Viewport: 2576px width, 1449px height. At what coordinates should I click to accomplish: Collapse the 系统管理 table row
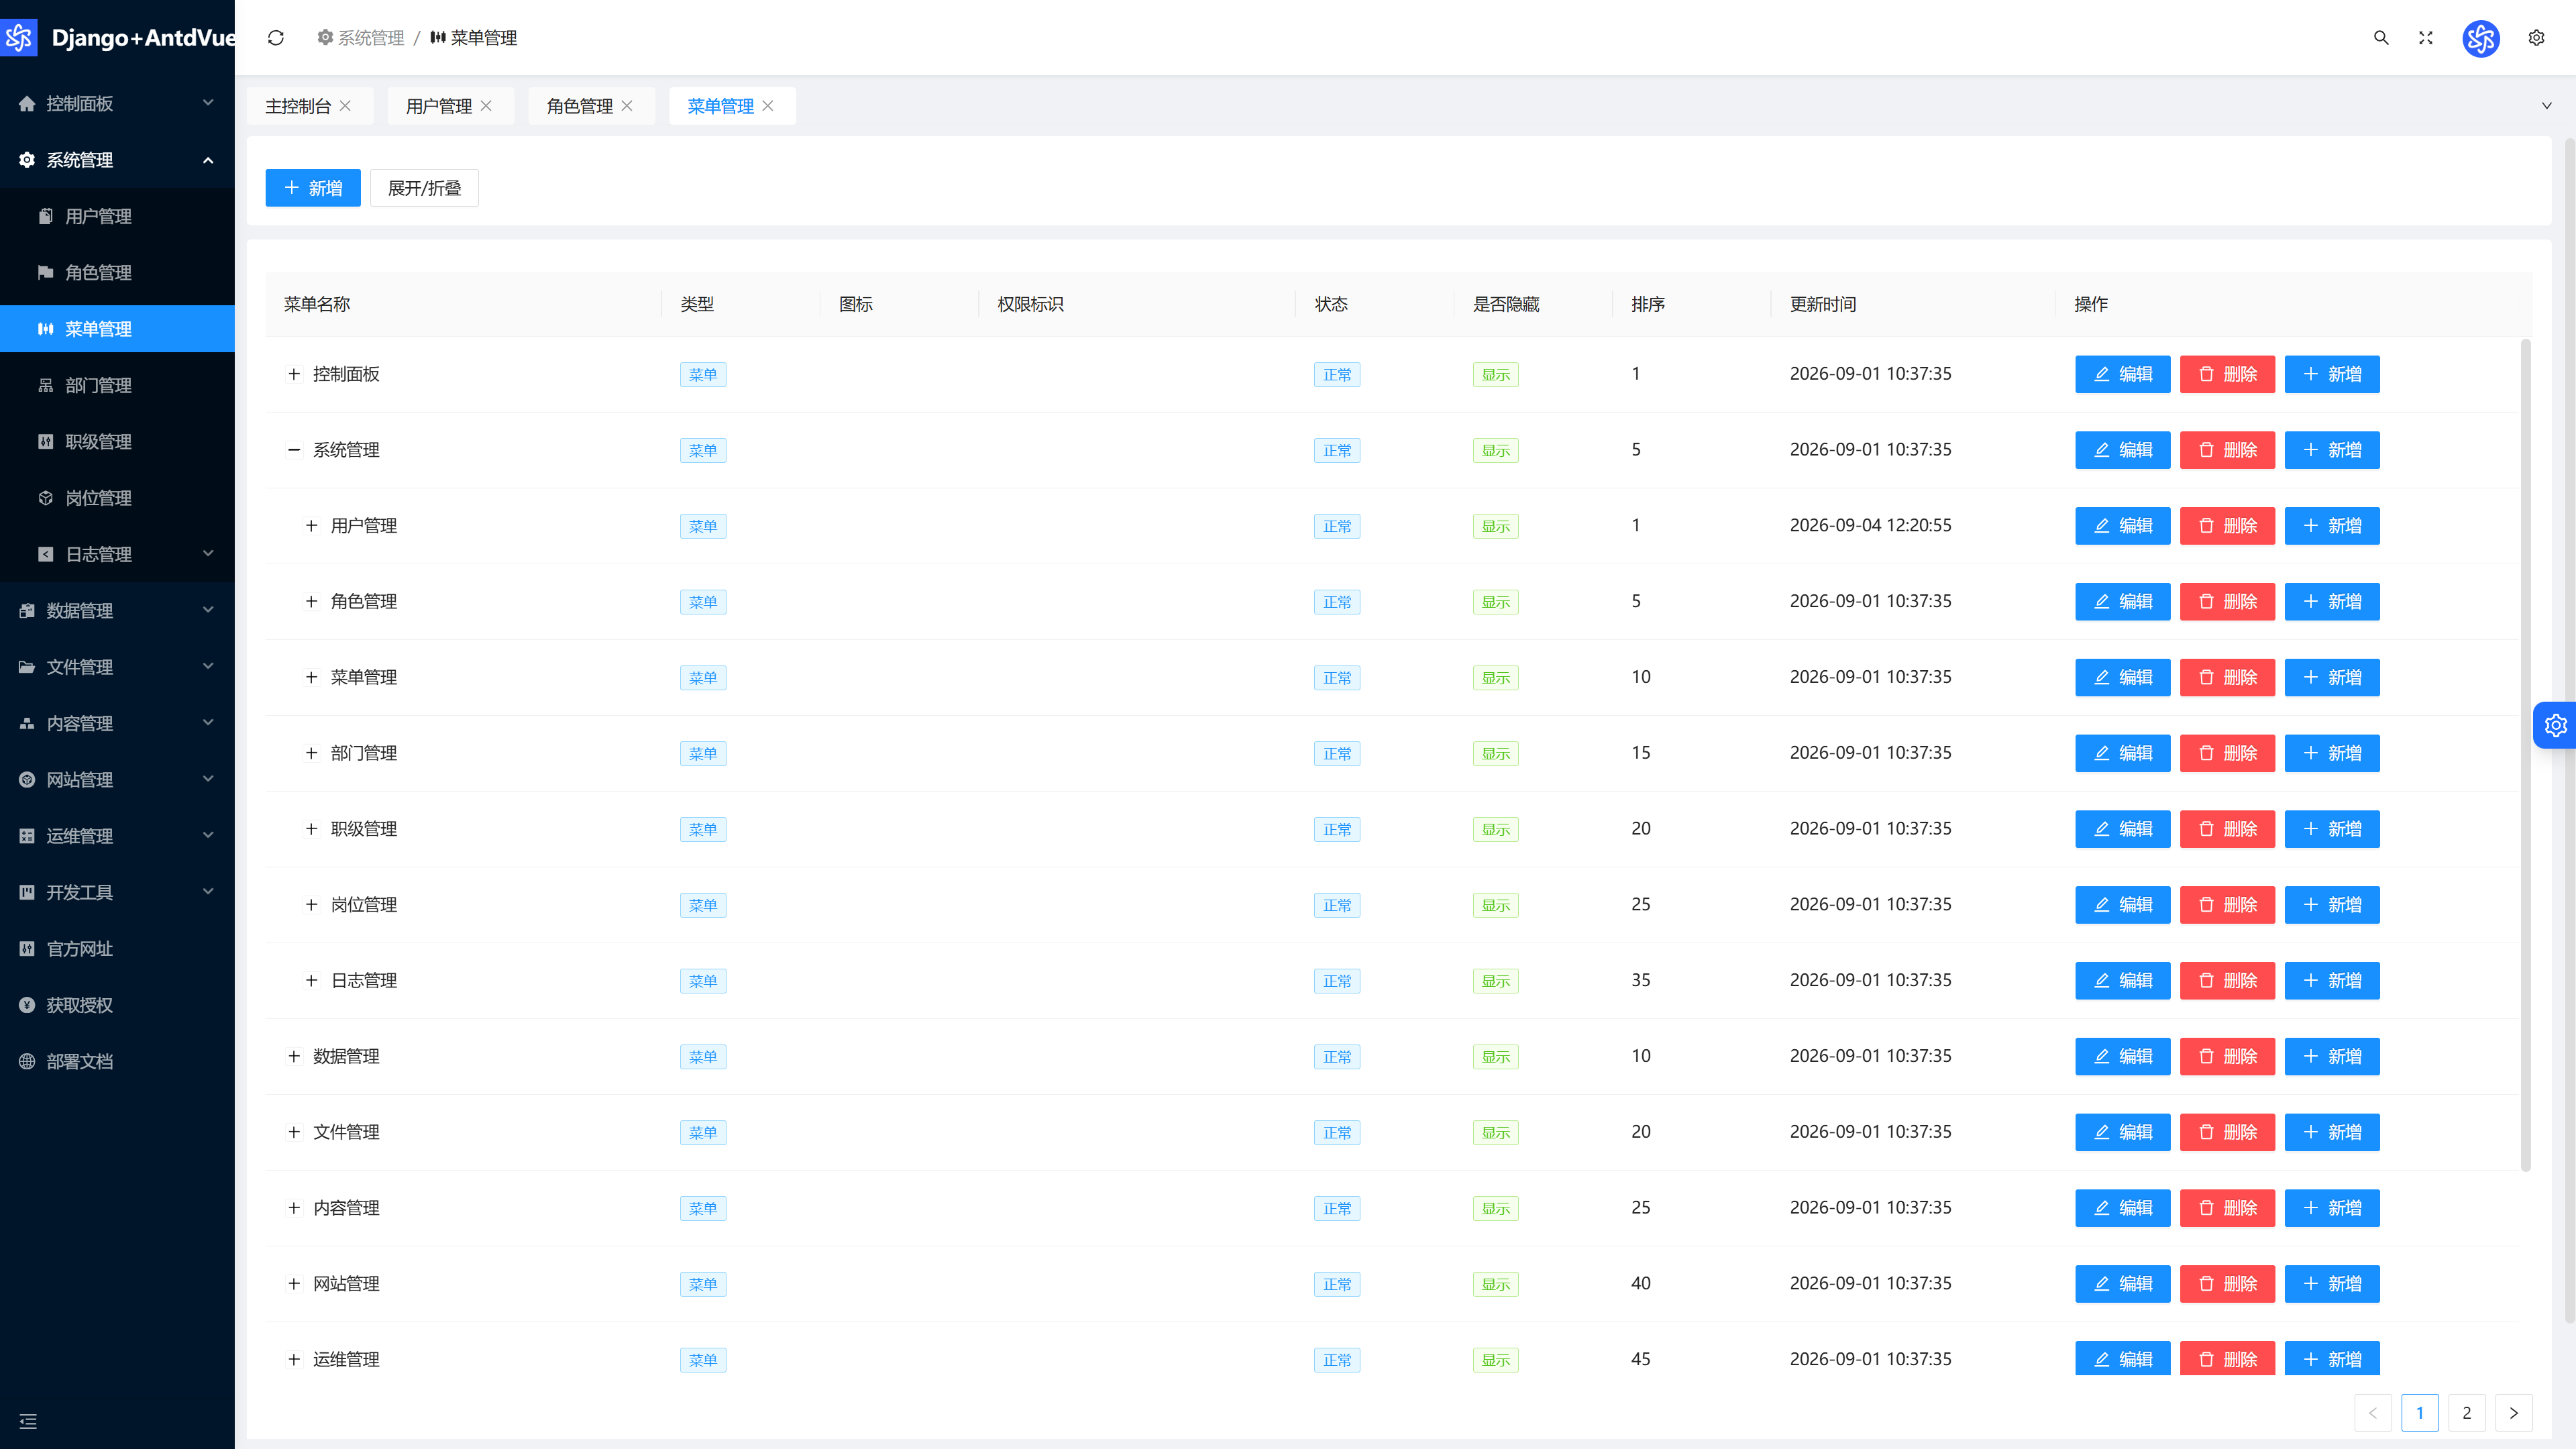coord(294,450)
